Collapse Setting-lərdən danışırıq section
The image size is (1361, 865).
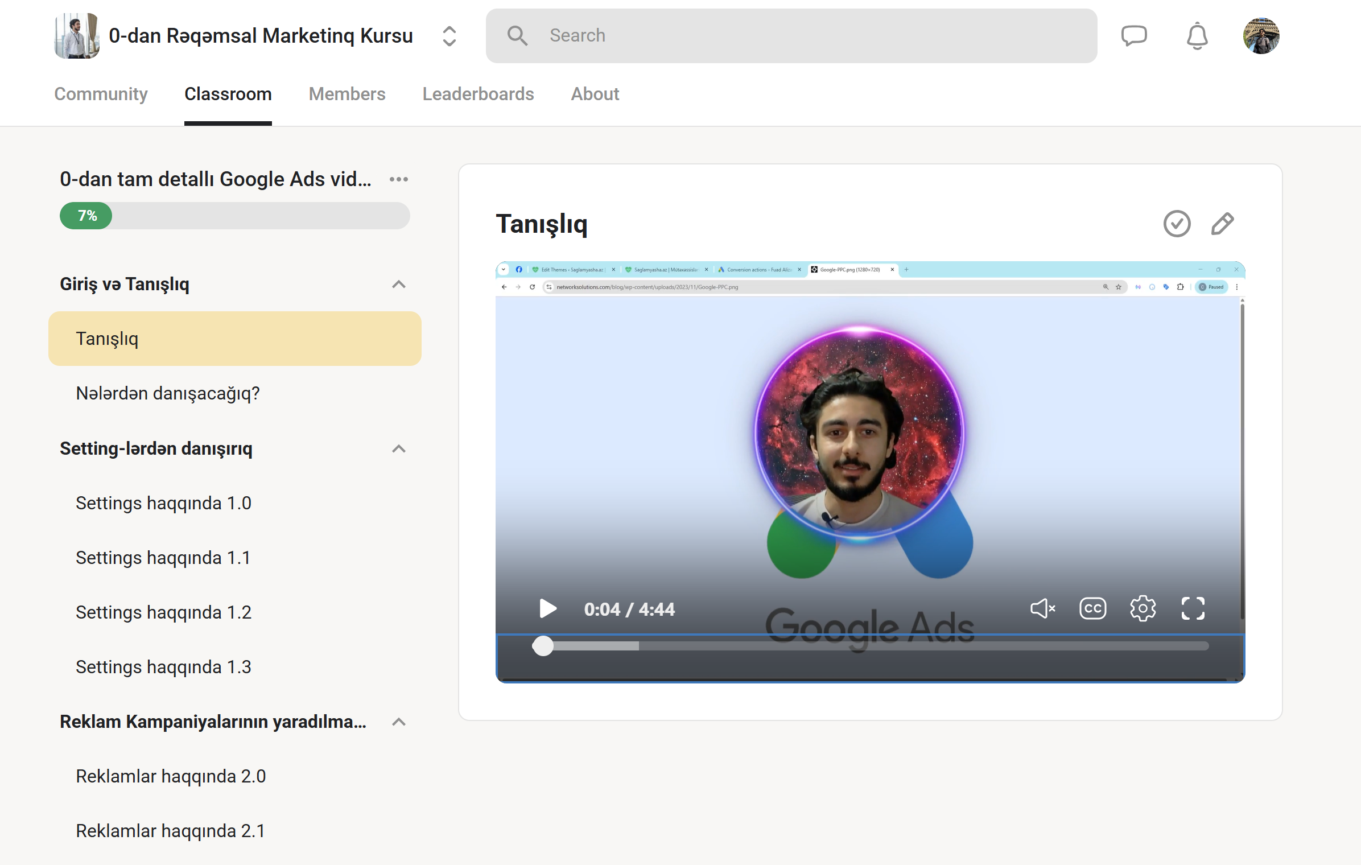click(399, 448)
